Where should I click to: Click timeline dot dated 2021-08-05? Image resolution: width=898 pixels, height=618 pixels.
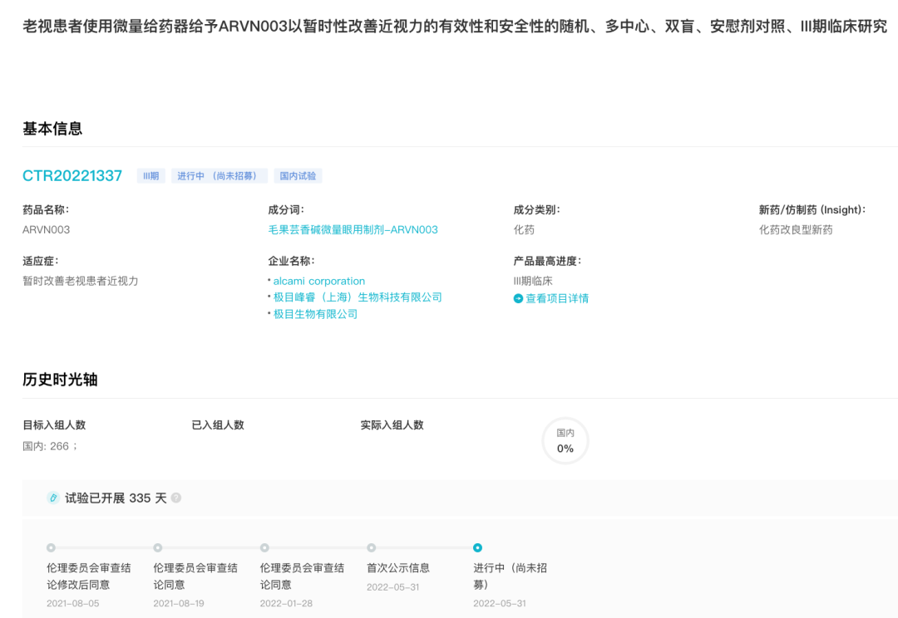coord(52,548)
